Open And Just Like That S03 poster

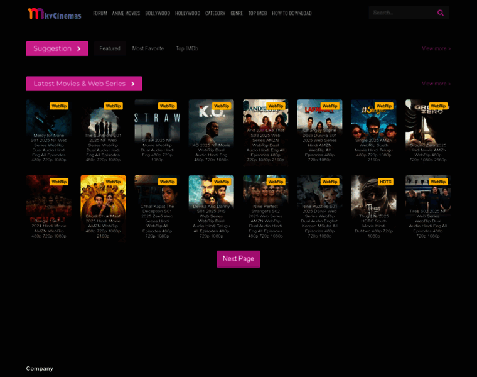click(265, 133)
